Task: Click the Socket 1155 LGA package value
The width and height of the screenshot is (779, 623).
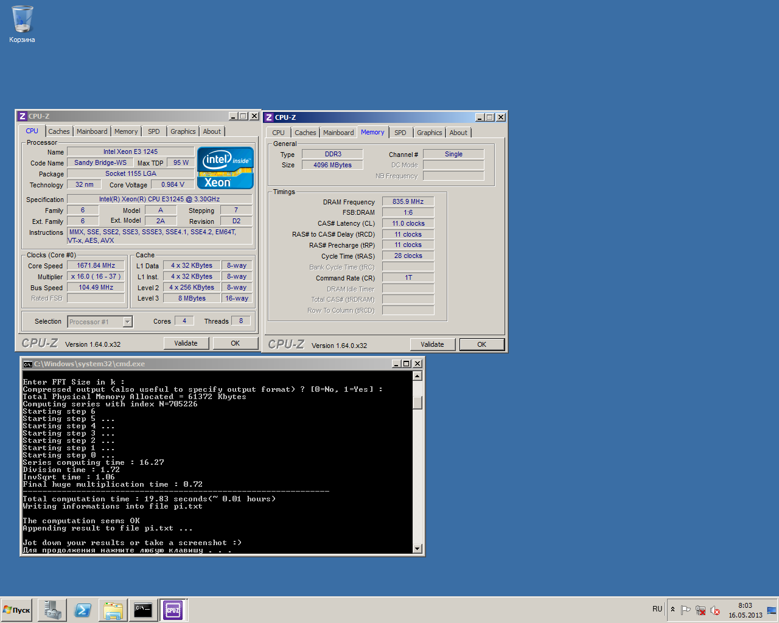Action: point(130,173)
